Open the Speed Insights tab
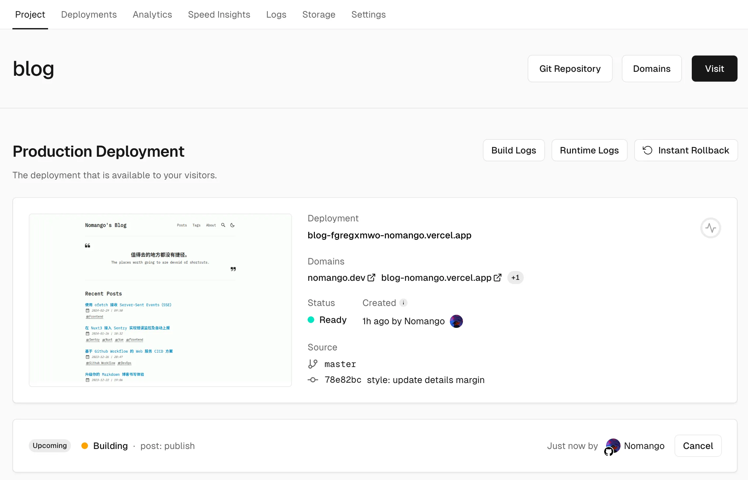Image resolution: width=748 pixels, height=480 pixels. click(x=219, y=14)
